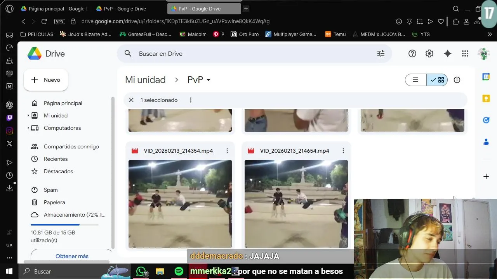The height and width of the screenshot is (279, 497).
Task: Go to Mi unidad breadcrumb
Action: click(x=145, y=80)
